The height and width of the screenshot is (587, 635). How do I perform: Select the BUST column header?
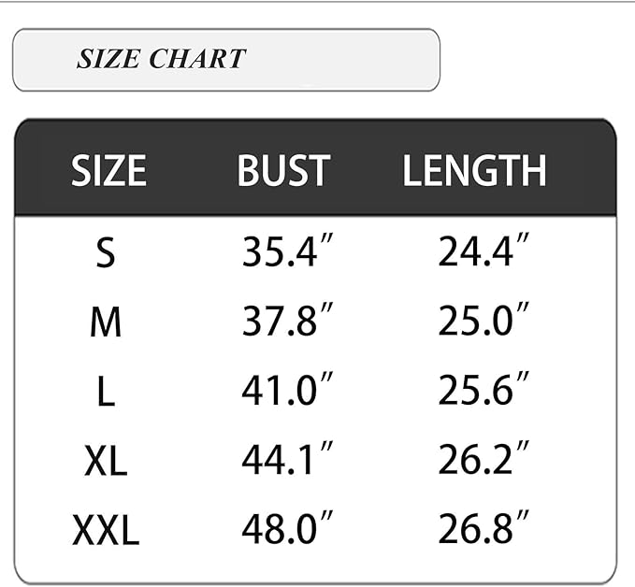tap(283, 171)
